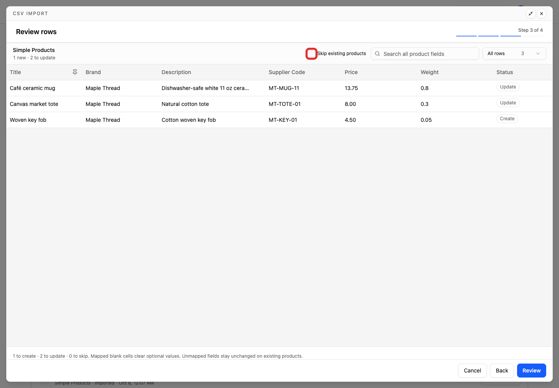Click the Update badge for Canvas market tote

pos(508,103)
